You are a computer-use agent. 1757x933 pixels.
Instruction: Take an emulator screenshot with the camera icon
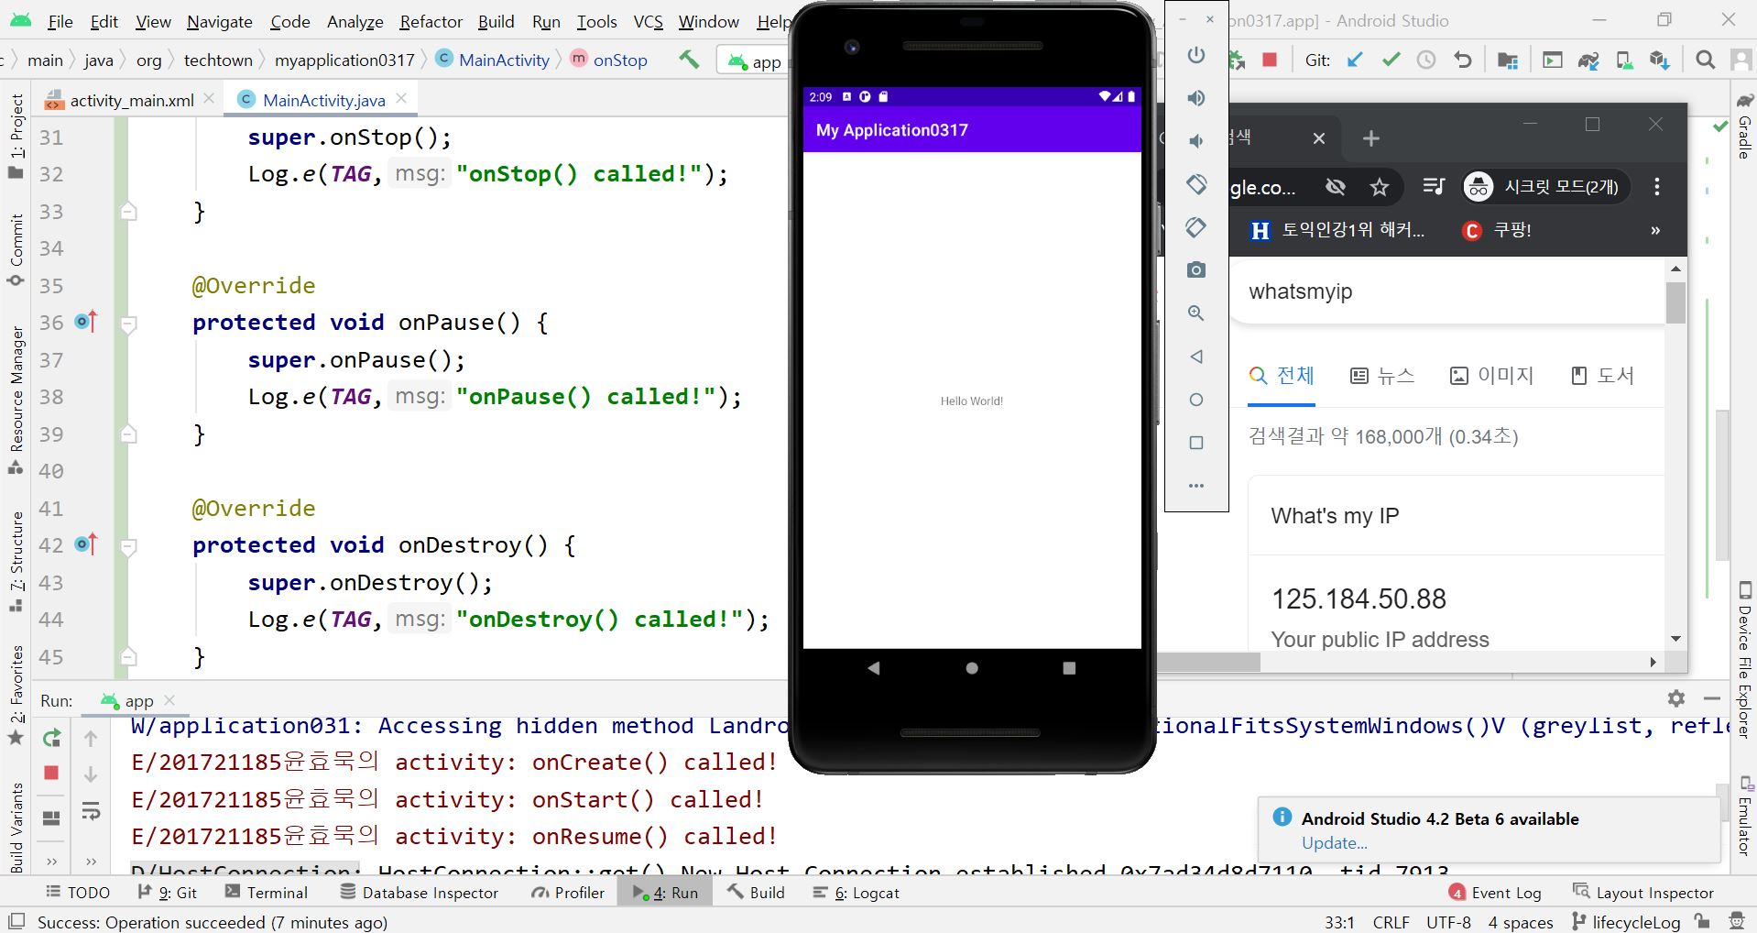1195,269
